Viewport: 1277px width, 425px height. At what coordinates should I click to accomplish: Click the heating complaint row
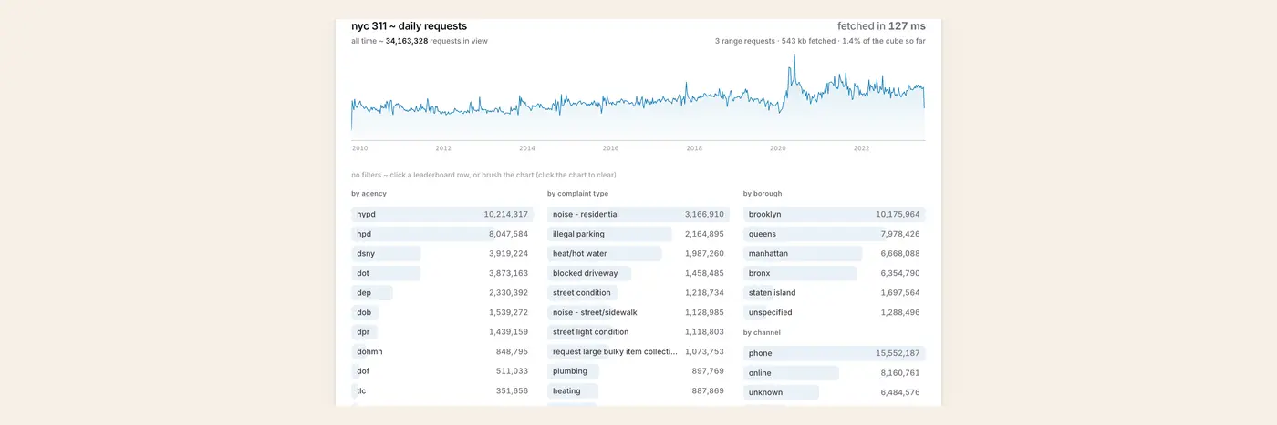(638, 390)
